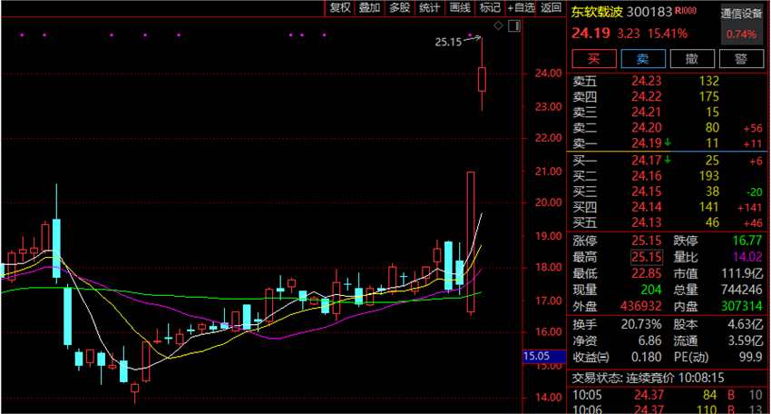Click the current price 24.19 header
This screenshot has height=414, width=771.
(590, 34)
